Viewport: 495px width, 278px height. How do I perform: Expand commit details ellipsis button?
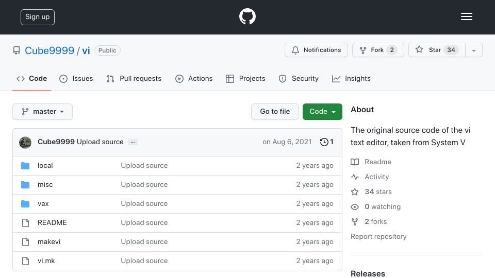click(133, 142)
